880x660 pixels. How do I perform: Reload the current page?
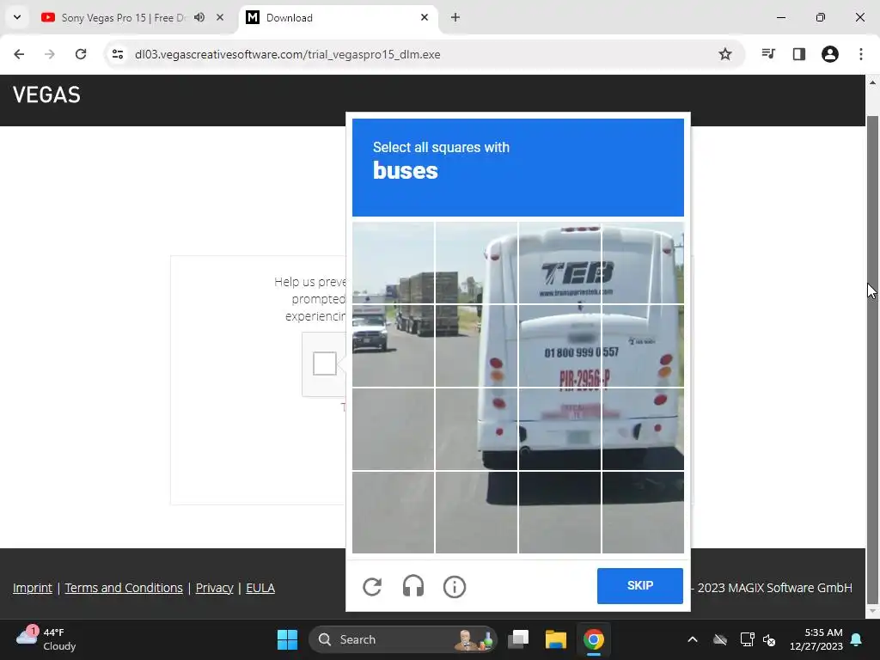tap(81, 54)
